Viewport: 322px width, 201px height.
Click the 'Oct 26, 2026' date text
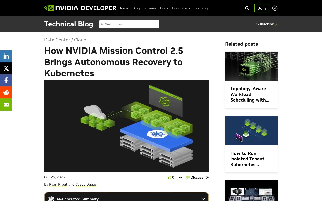[x=54, y=177]
